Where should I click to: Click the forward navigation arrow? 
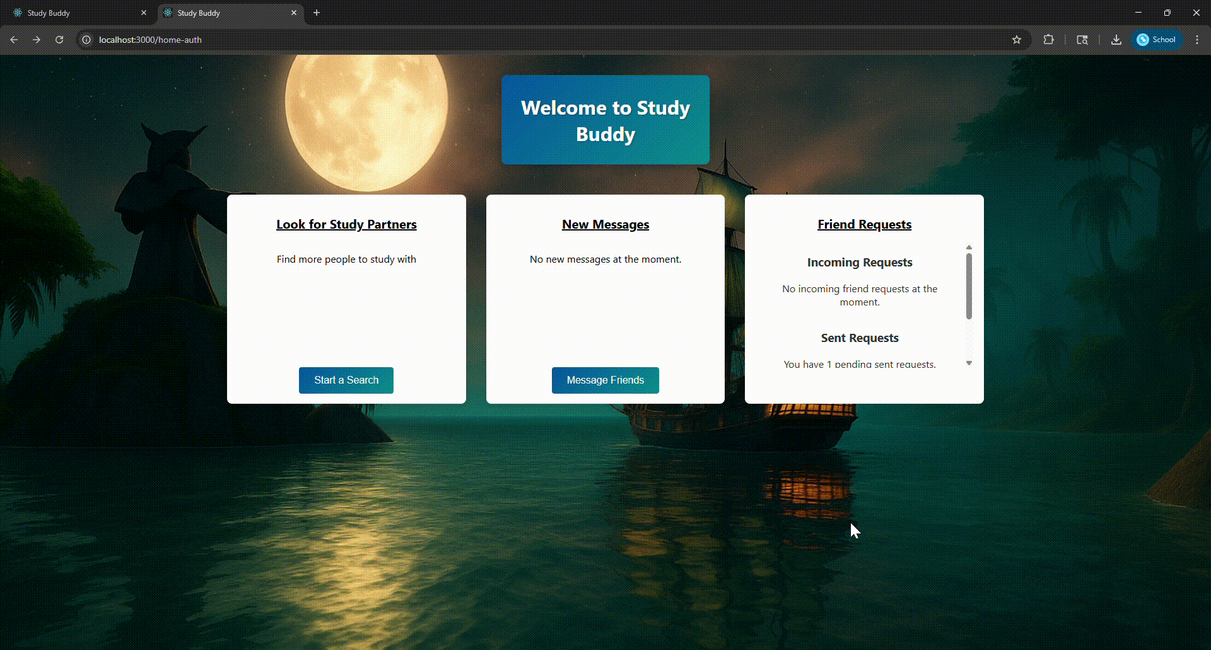click(37, 39)
